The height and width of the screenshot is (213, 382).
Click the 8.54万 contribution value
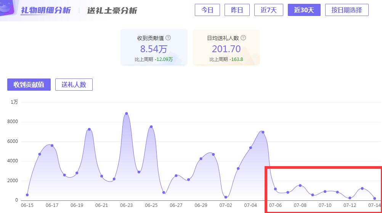154,49
